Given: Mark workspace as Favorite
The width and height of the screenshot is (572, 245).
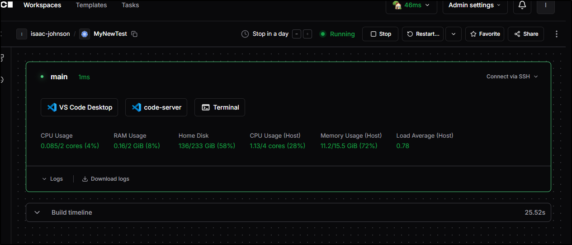Looking at the screenshot, I should point(485,34).
